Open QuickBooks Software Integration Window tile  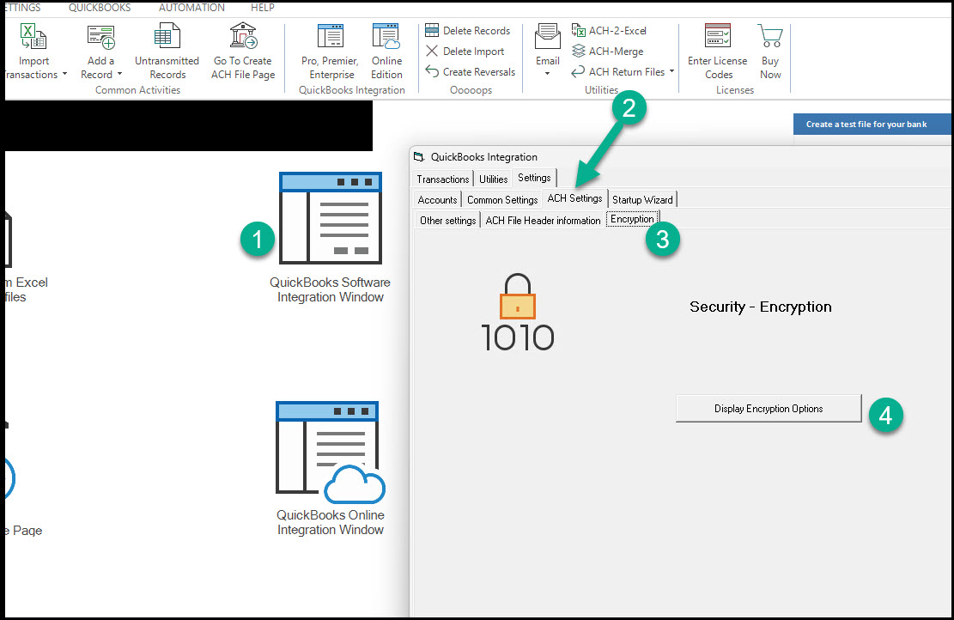(x=331, y=237)
